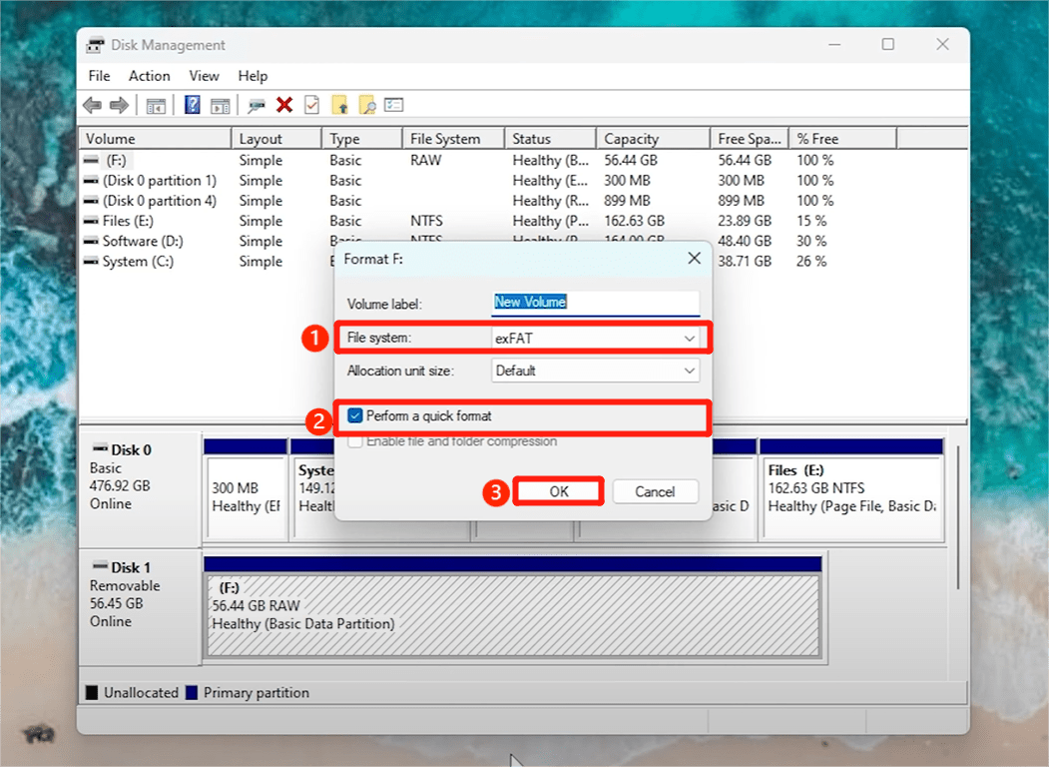The image size is (1049, 767).
Task: Click Cancel in the Format dialog
Action: (655, 491)
